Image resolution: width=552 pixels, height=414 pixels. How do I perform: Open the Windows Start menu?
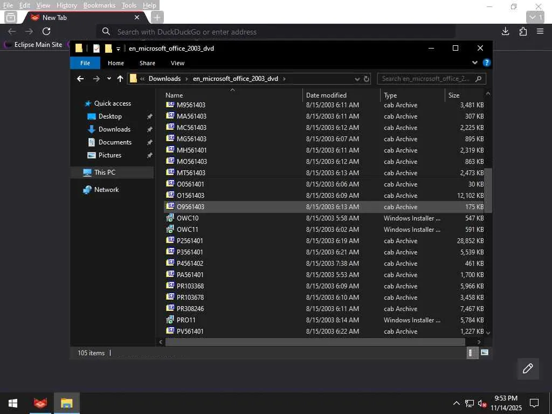pos(13,403)
